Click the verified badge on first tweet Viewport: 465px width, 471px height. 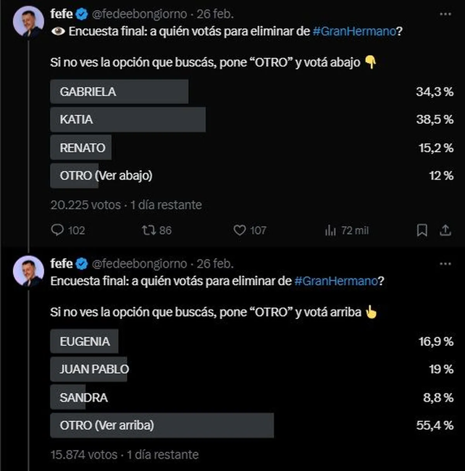82,14
